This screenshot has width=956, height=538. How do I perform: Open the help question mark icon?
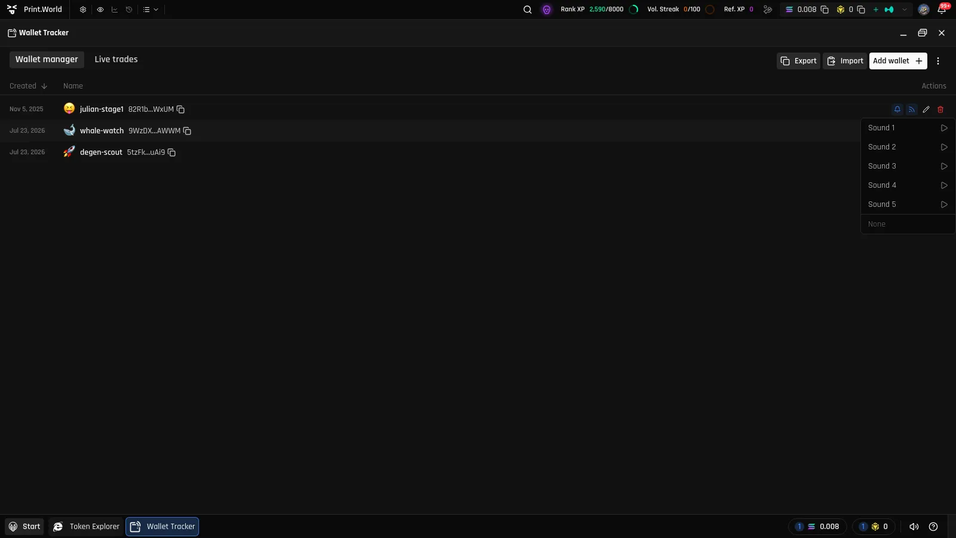(933, 527)
